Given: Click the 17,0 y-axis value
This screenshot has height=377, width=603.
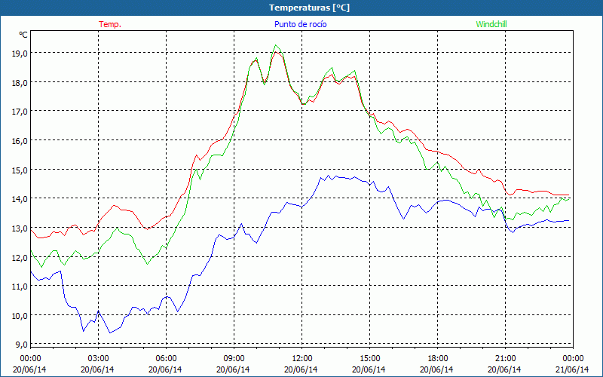Looking at the screenshot, I should pos(20,112).
